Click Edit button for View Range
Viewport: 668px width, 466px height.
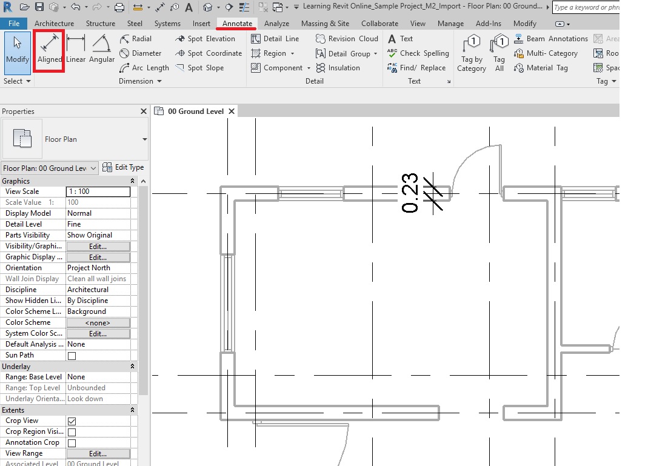(98, 454)
